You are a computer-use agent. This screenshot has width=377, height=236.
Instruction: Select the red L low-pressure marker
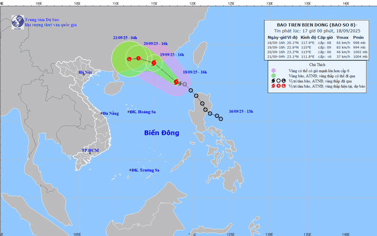tap(129, 59)
